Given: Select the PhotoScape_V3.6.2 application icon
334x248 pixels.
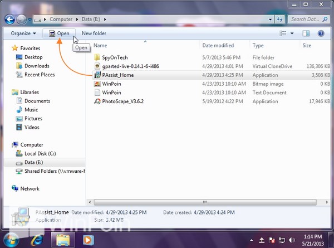Looking at the screenshot, I should tap(97, 101).
